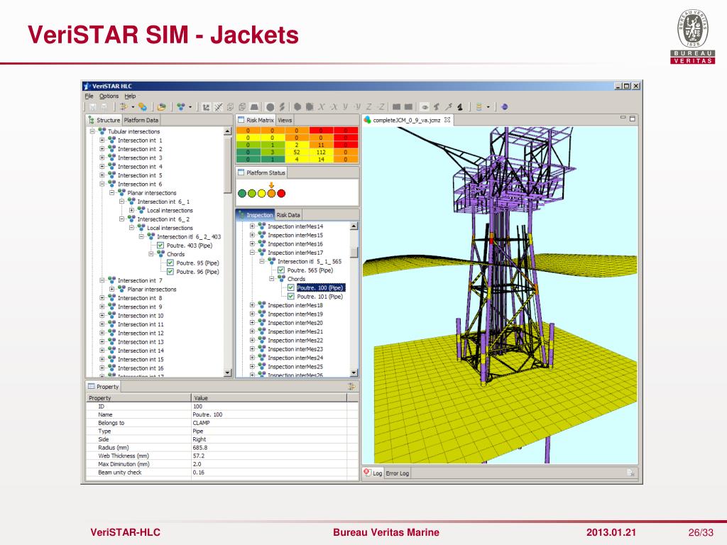Screen dimensions: 727x545
Task: Uncheck the Poutre. 95 (Pipe) checkbox
Action: point(170,263)
